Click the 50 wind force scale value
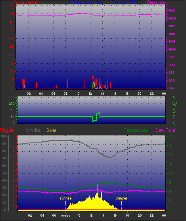Screen dimensions: 186x221 (x=12, y=5)
